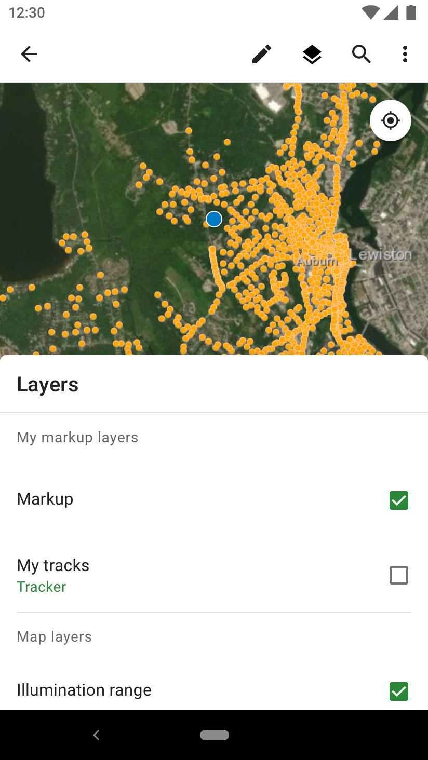Toggle the layers panel icon
428x760 pixels.
312,54
